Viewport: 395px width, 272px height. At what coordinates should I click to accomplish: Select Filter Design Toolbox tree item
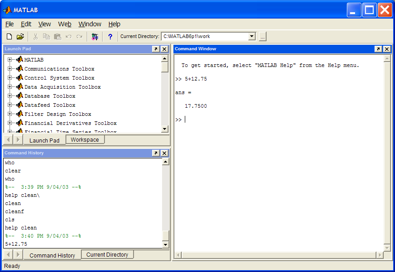pyautogui.click(x=58, y=114)
